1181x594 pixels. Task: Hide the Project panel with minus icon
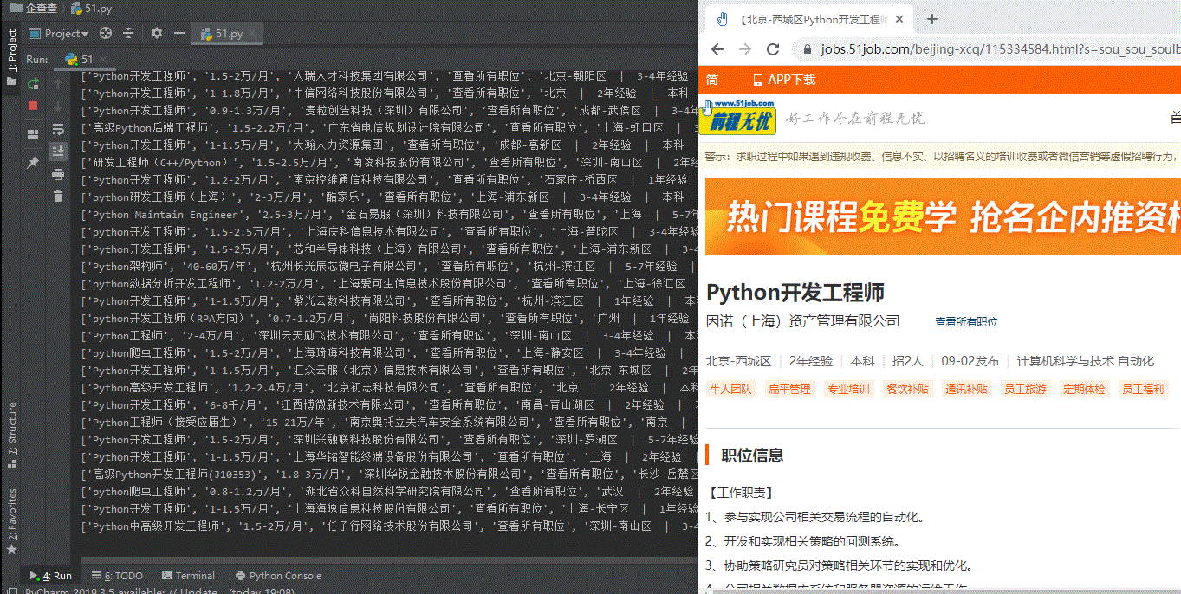point(178,33)
